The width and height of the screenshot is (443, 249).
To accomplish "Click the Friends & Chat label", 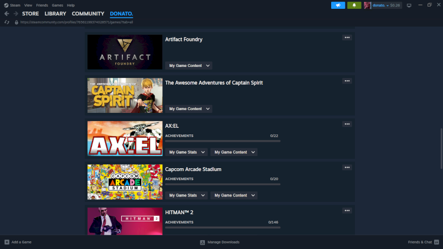I will point(420,242).
